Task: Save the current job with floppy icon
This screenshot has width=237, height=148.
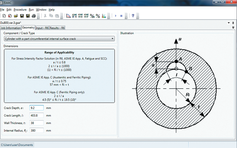Action: pos(22,16)
